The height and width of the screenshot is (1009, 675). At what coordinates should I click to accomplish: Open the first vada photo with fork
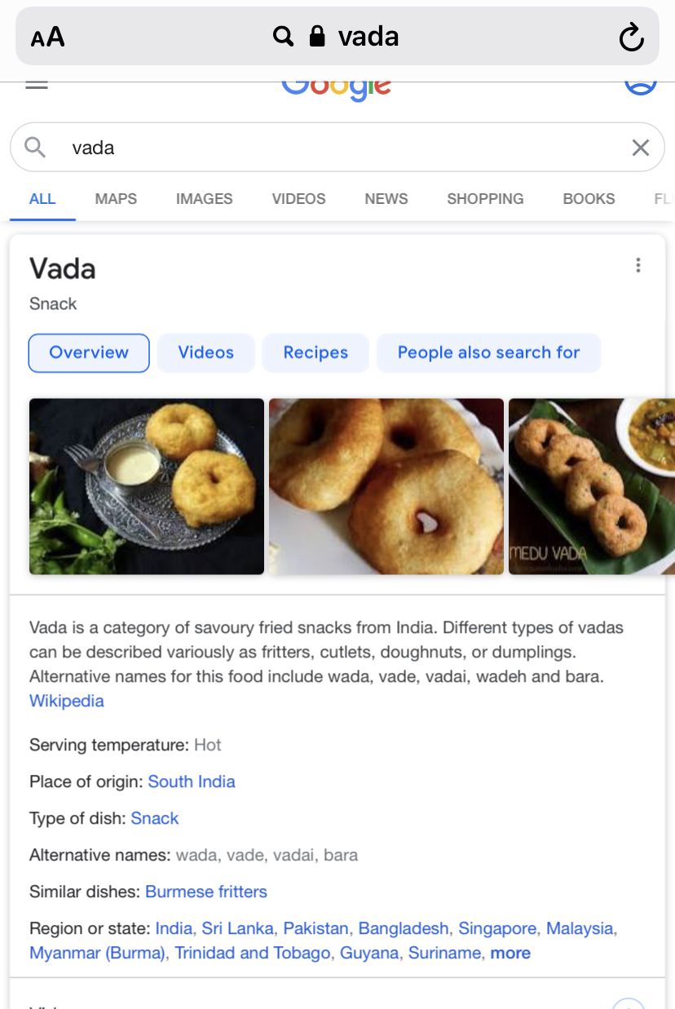point(147,486)
